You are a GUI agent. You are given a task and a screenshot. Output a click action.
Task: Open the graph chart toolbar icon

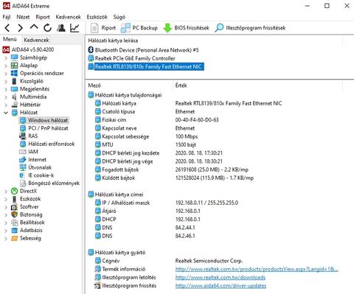tap(74, 28)
